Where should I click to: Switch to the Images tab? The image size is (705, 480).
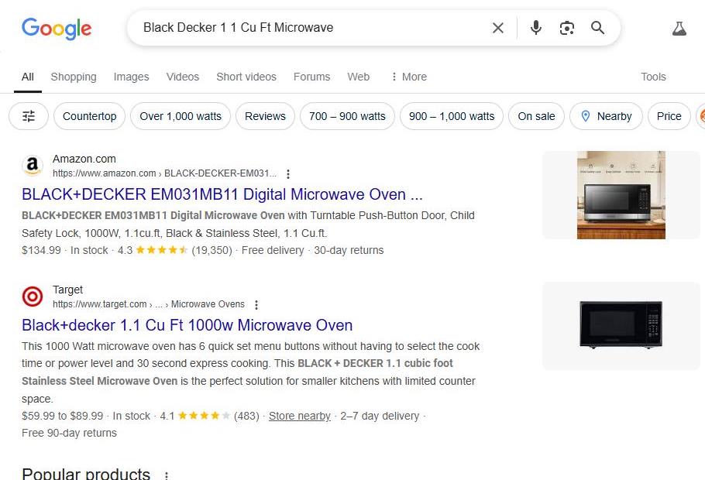tap(131, 77)
